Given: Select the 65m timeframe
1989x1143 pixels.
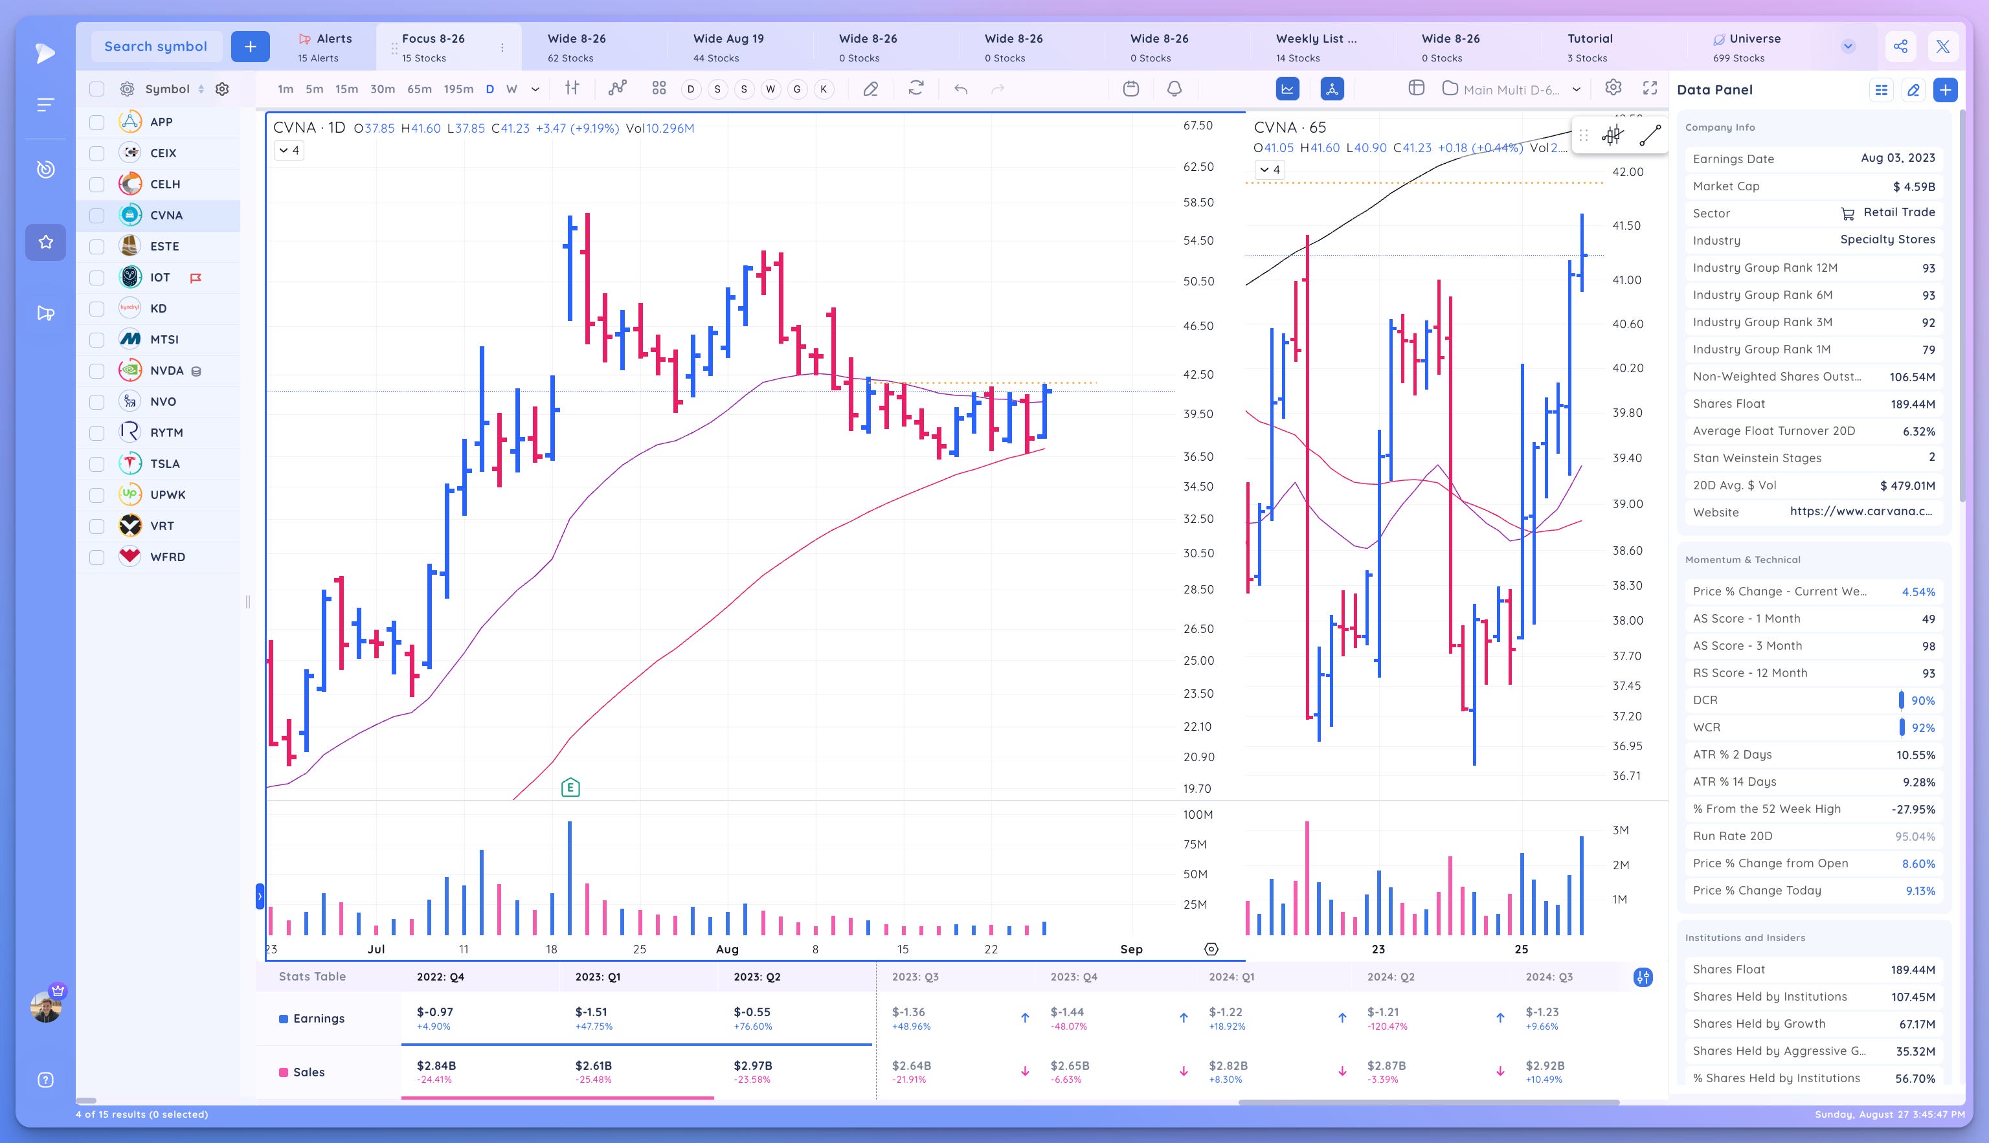Looking at the screenshot, I should tap(420, 89).
